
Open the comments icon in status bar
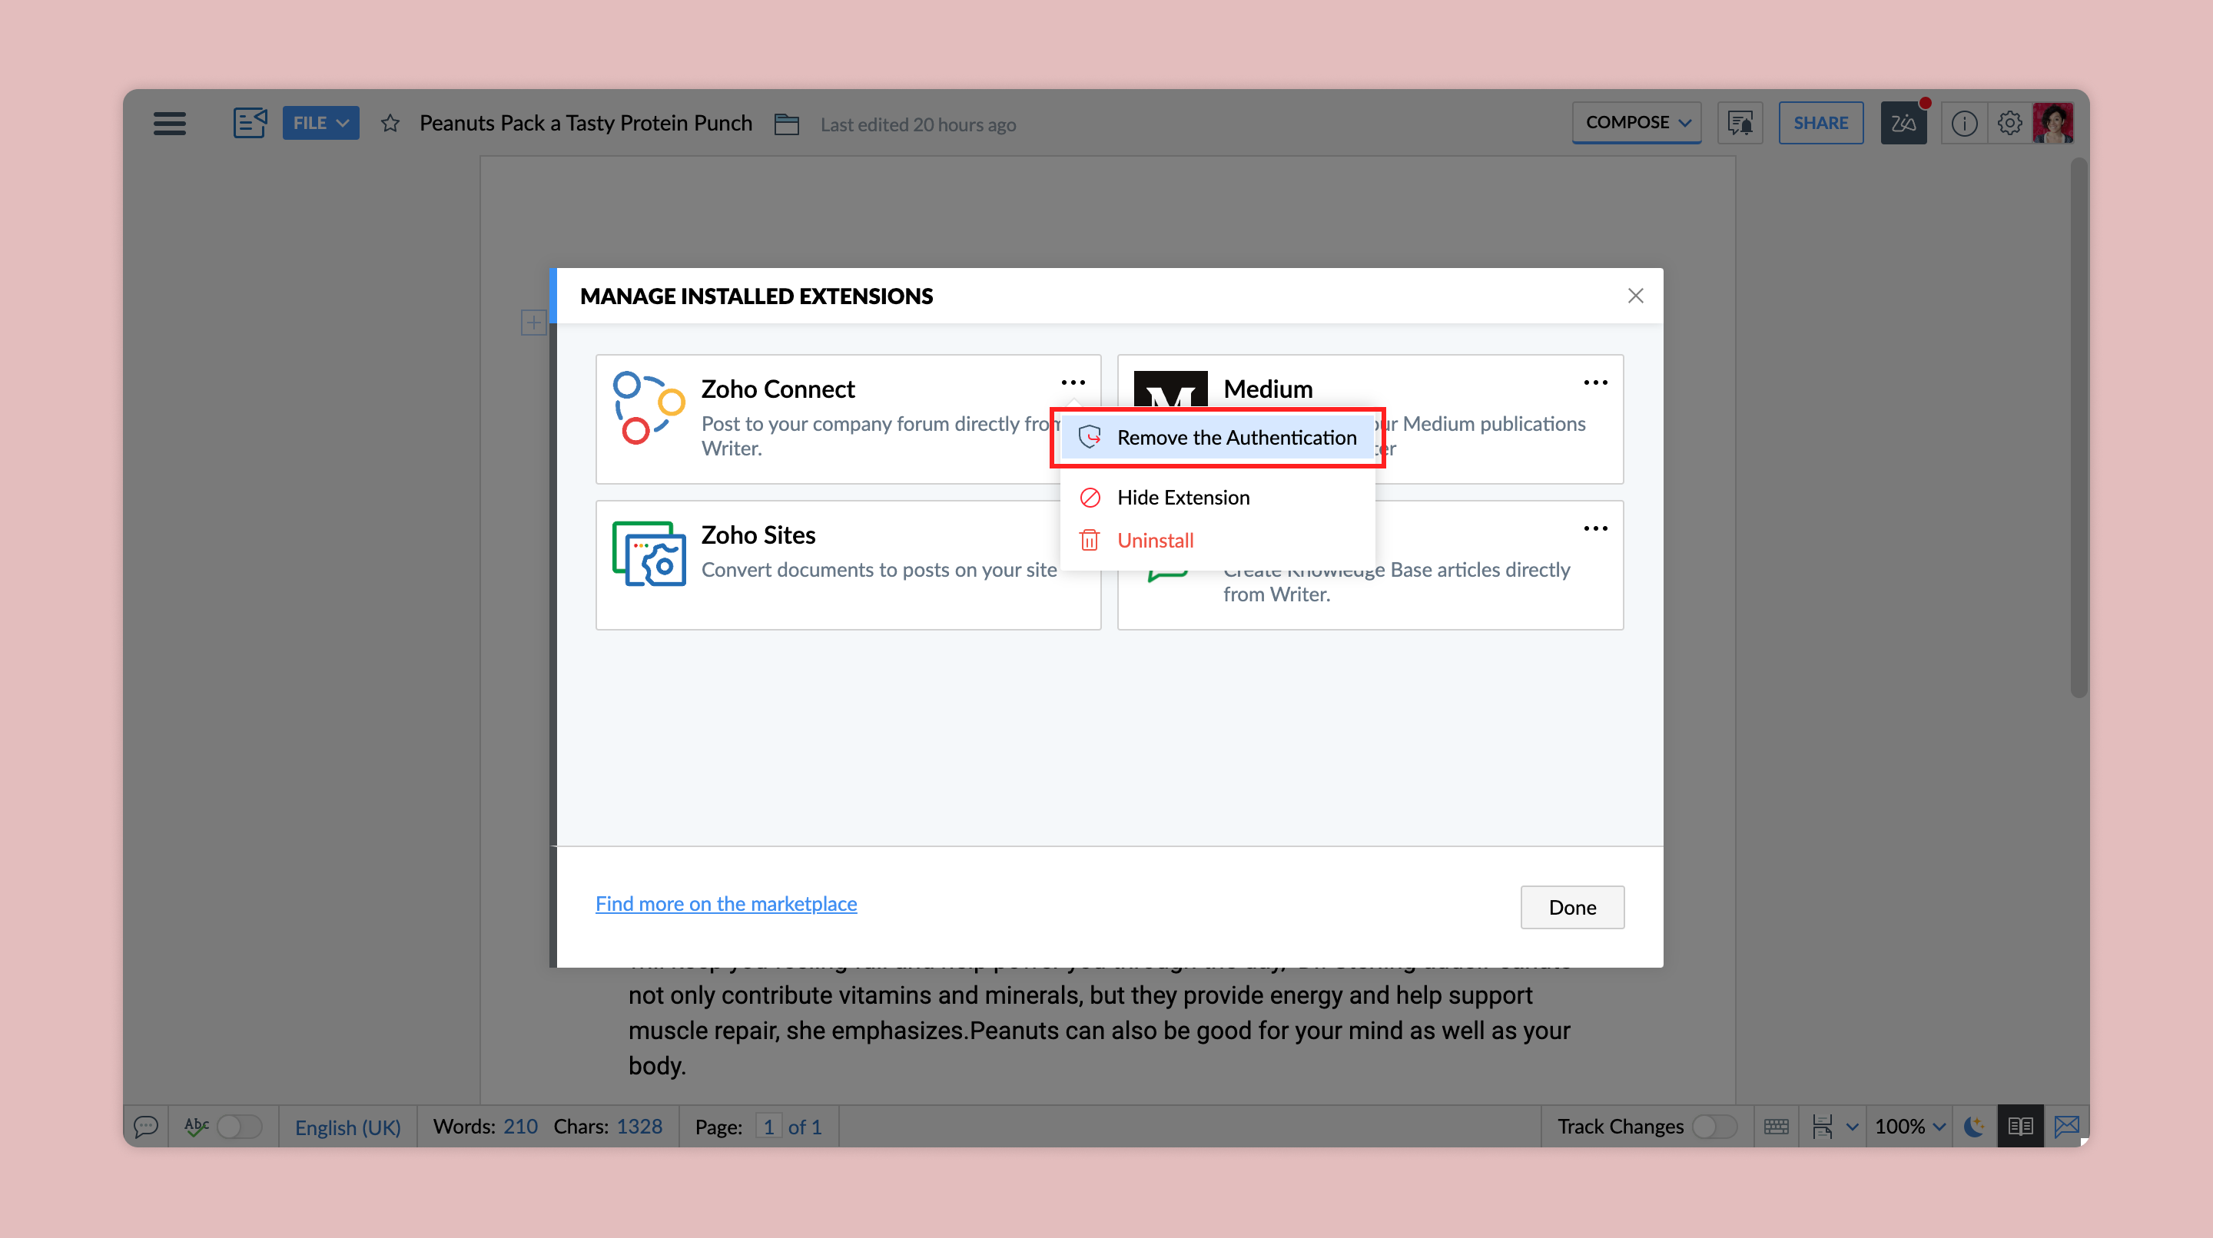[146, 1127]
